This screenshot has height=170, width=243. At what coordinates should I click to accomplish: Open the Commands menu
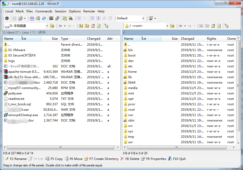point(44,11)
